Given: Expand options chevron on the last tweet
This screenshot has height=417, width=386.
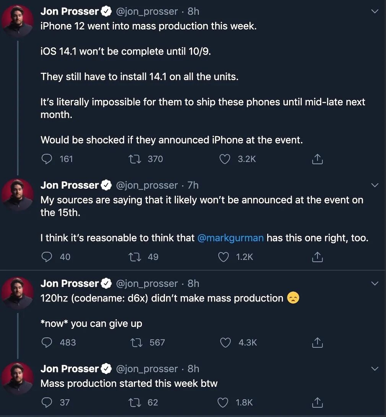Looking at the screenshot, I should tap(375, 369).
